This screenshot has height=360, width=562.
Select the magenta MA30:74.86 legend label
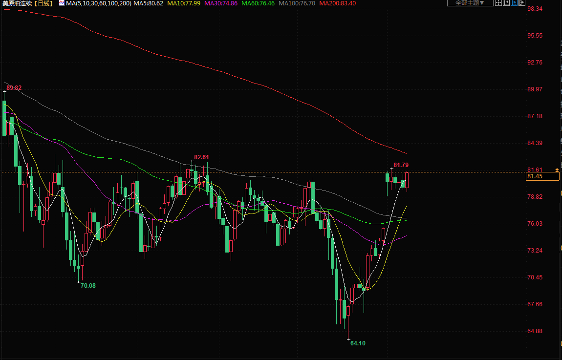tap(221, 3)
